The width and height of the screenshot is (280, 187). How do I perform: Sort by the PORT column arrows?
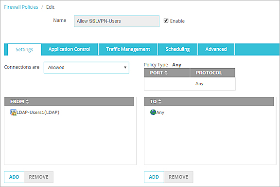(x=166, y=73)
